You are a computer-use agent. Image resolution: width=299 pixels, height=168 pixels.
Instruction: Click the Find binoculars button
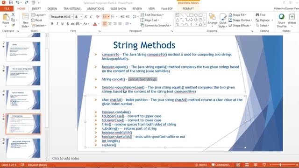click(x=261, y=14)
